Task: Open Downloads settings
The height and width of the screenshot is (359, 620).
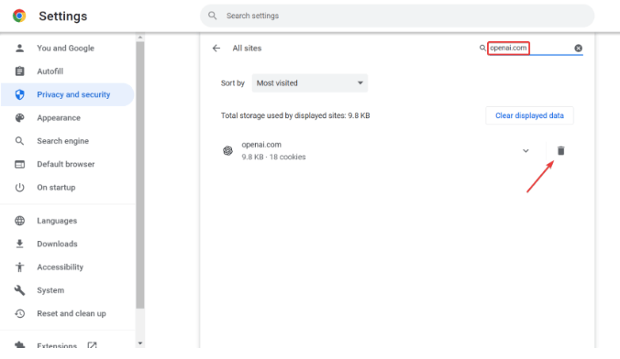Action: point(67,244)
